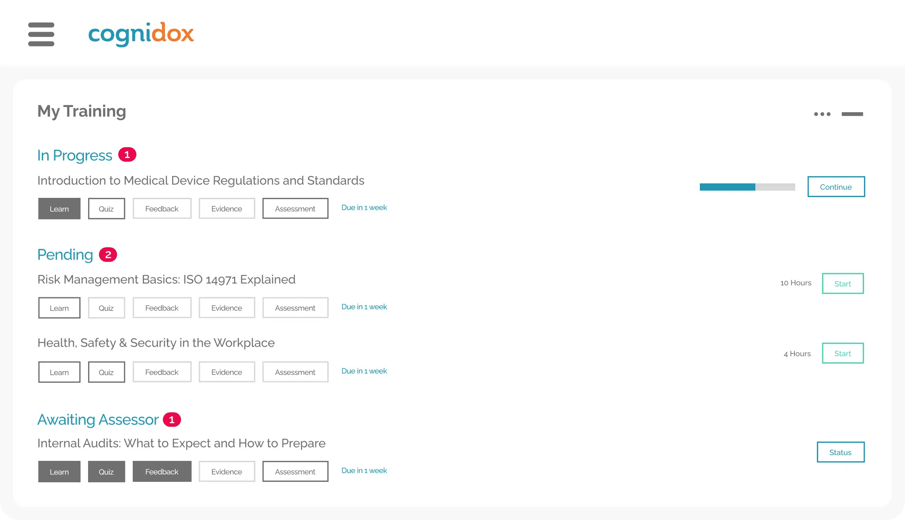Click Due in 1 week for Risk Management course

[364, 306]
